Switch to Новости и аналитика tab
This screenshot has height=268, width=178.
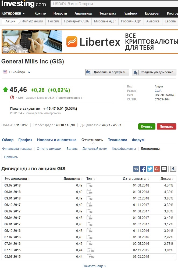pyautogui.click(x=57, y=140)
